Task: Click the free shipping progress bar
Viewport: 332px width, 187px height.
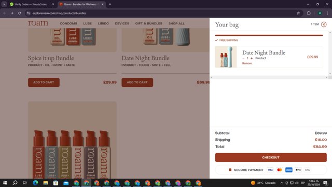Action: click(269, 35)
